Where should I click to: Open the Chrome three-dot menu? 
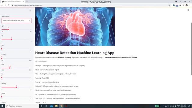point(190,5)
